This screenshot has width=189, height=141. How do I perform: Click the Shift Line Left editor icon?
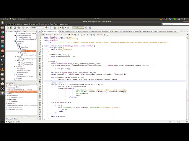point(91,35)
